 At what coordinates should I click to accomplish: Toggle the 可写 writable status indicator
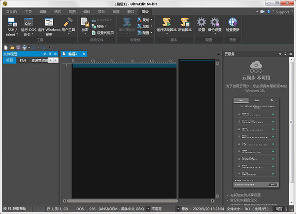[x=279, y=209]
